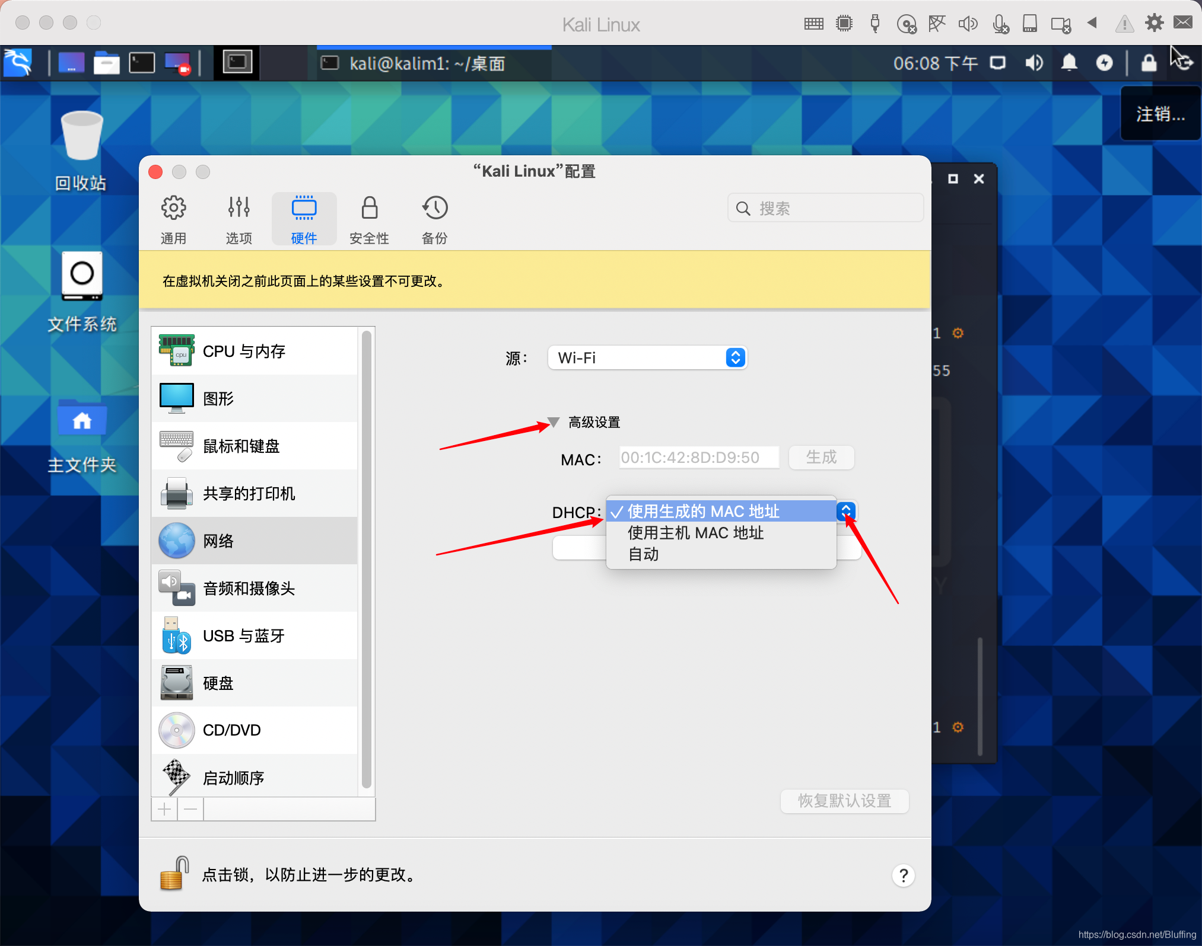
Task: Click the terminal window scrollbar behind dialog
Action: (x=980, y=696)
